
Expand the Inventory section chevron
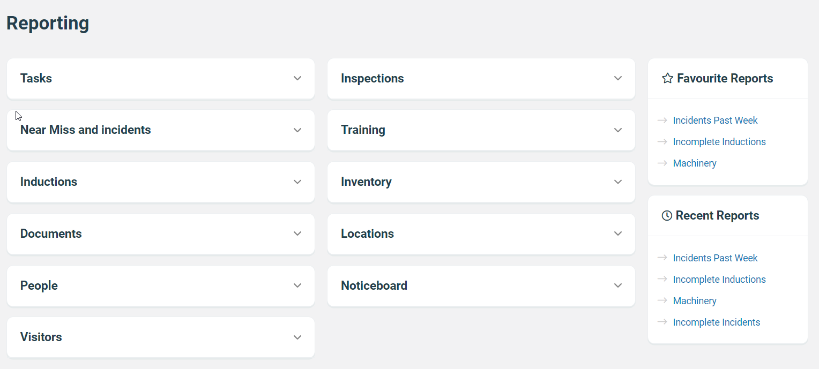[x=618, y=182]
